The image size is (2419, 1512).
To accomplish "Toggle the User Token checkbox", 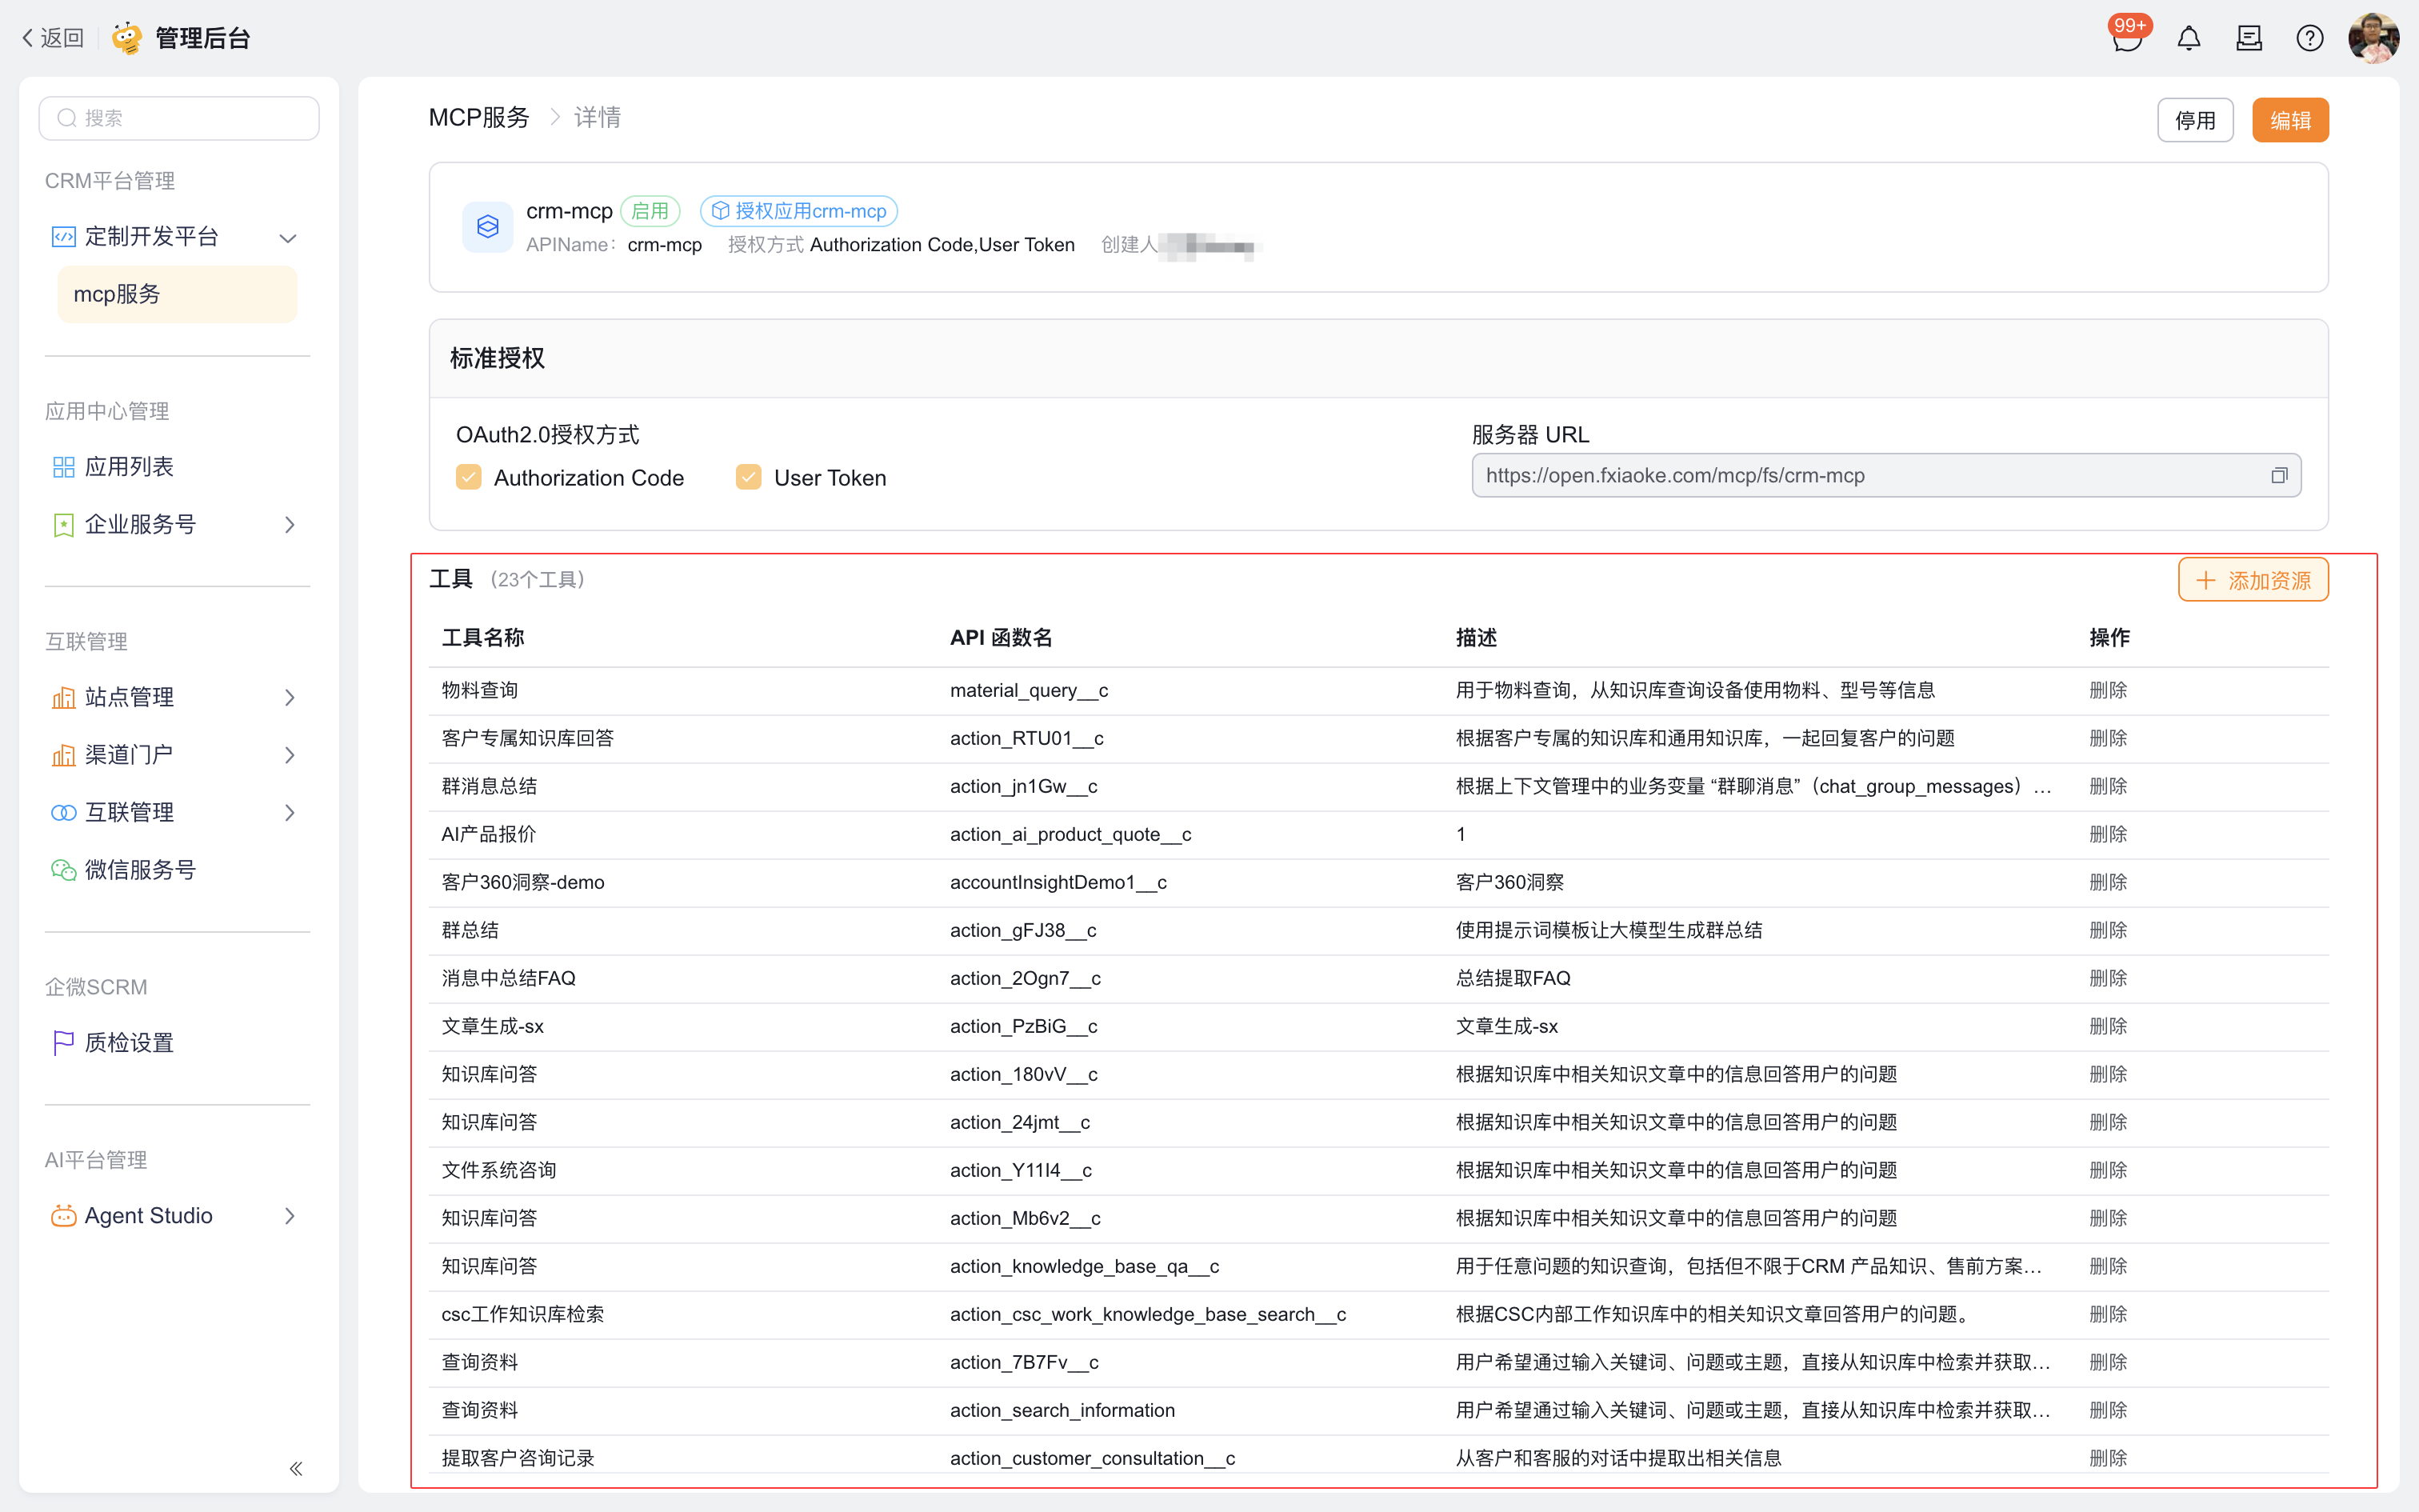I will 749,477.
